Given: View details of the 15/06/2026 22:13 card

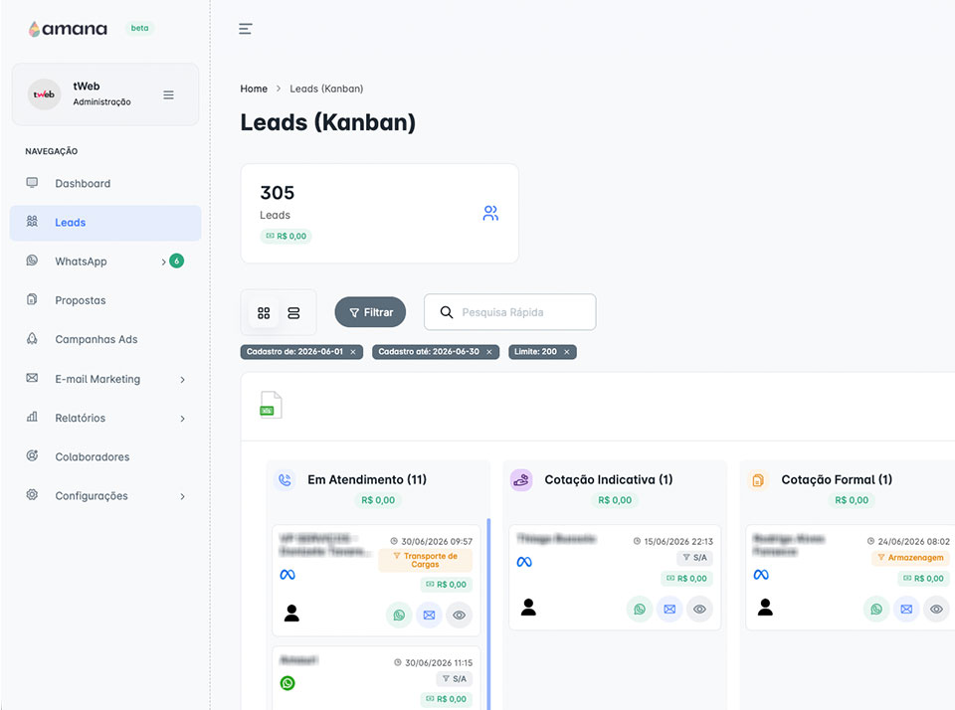Looking at the screenshot, I should pos(699,609).
